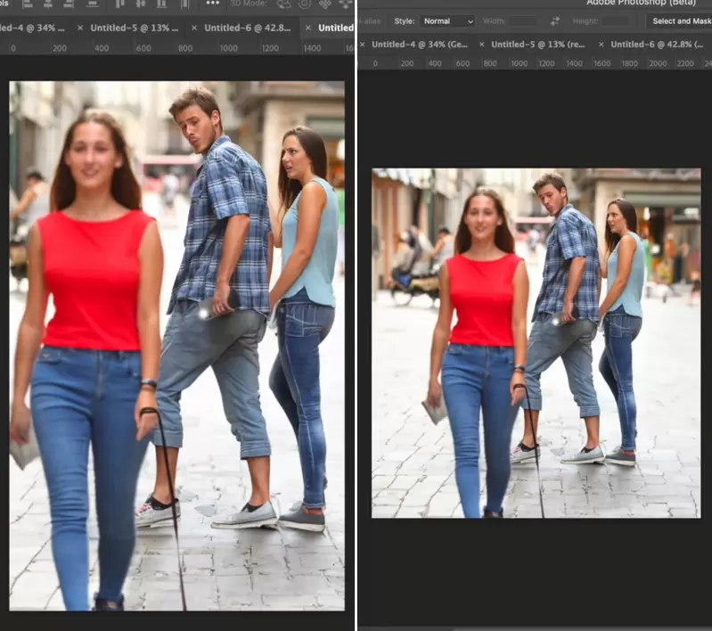
Task: Click Align bottom edges icon
Action: [162, 4]
